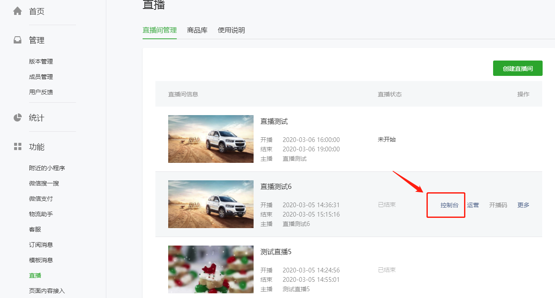The image size is (555, 298).
Task: Expand 更多 options for 直播测试6
Action: [x=523, y=205]
